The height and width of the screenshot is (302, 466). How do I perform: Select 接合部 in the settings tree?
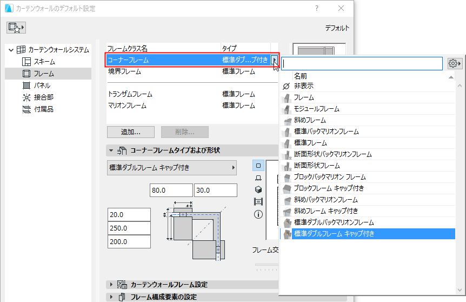pos(38,97)
